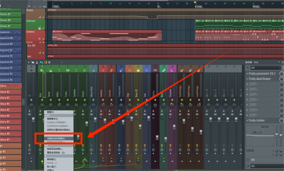
Task: Click the Cerbera track icon on insert 8
Action: (x=103, y=70)
